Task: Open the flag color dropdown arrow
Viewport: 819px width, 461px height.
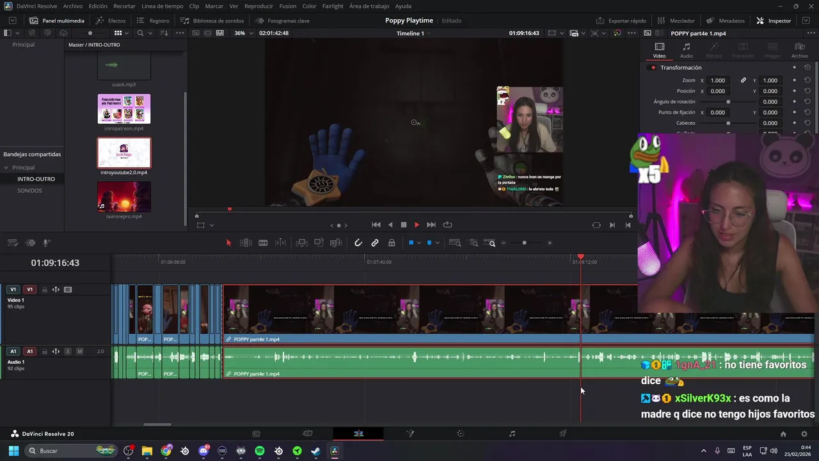Action: pyautogui.click(x=419, y=243)
